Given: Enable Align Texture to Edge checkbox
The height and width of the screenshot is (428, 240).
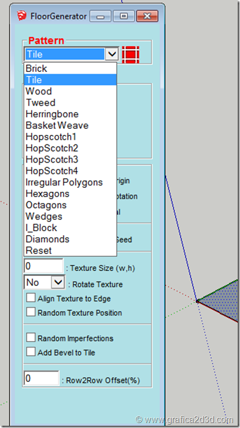Looking at the screenshot, I should click(31, 298).
